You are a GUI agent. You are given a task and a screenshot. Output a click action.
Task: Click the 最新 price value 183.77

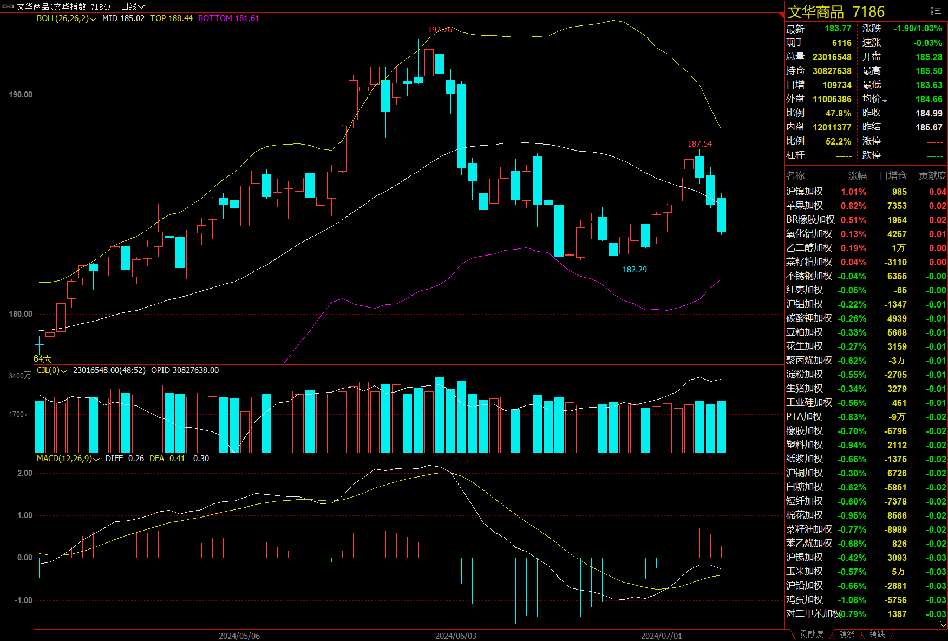838,29
